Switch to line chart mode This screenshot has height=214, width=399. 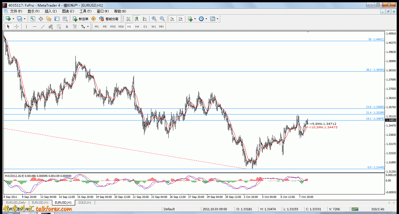pos(145,19)
